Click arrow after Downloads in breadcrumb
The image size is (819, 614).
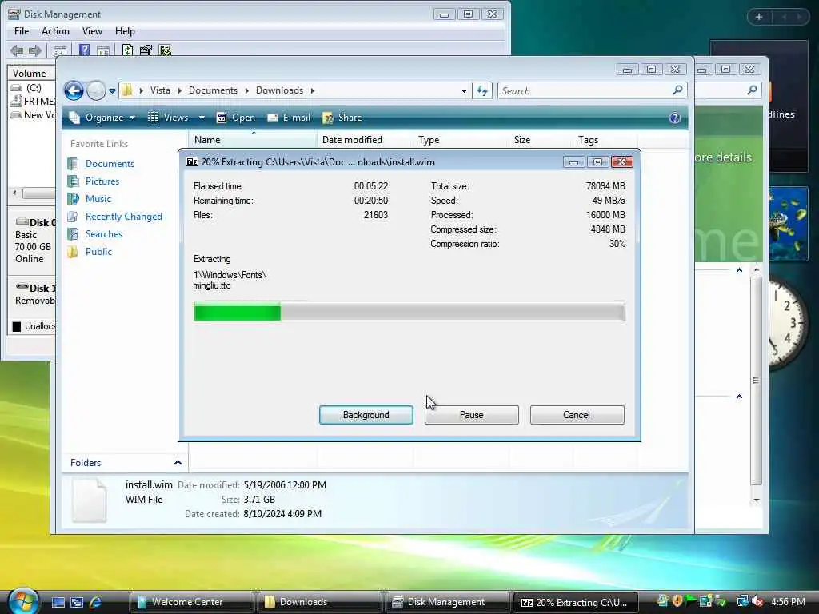[313, 90]
